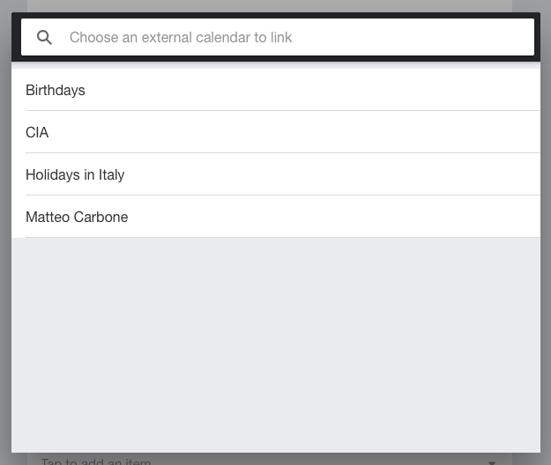Expand the dropdown arrow behind the dialog
Screen dimensions: 551x465
[492, 461]
